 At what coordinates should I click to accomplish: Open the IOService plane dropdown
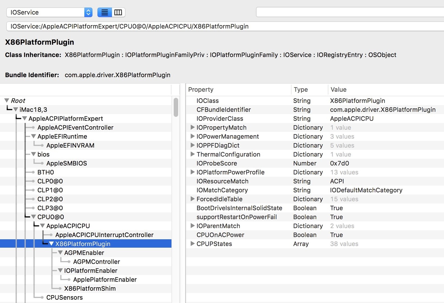[49, 12]
